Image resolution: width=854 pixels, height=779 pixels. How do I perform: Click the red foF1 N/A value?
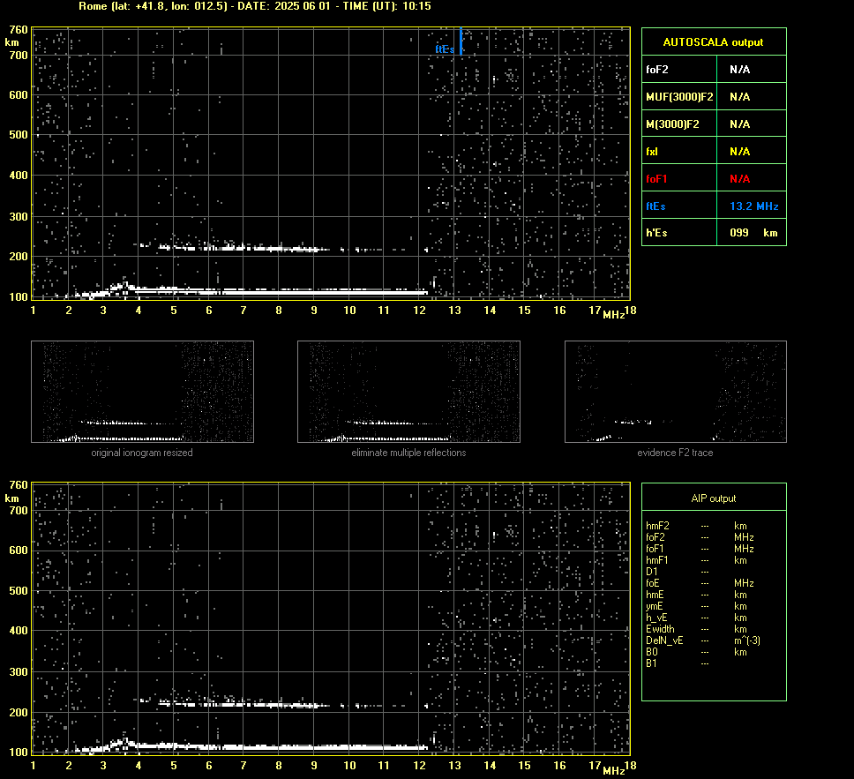pyautogui.click(x=739, y=179)
